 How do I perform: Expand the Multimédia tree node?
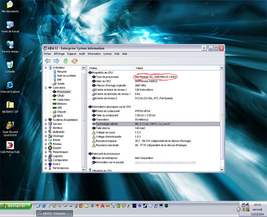pos(46,132)
